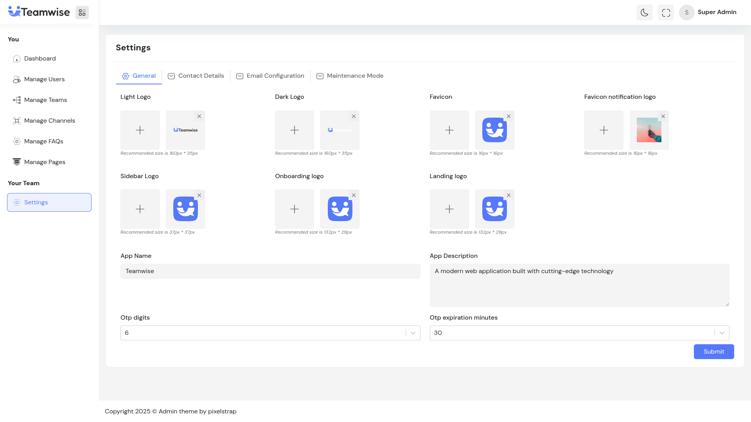The width and height of the screenshot is (751, 422).
Task: Open Otp expiration minutes dropdown
Action: click(x=722, y=333)
